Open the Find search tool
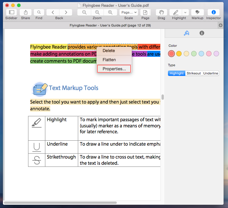 39,12
